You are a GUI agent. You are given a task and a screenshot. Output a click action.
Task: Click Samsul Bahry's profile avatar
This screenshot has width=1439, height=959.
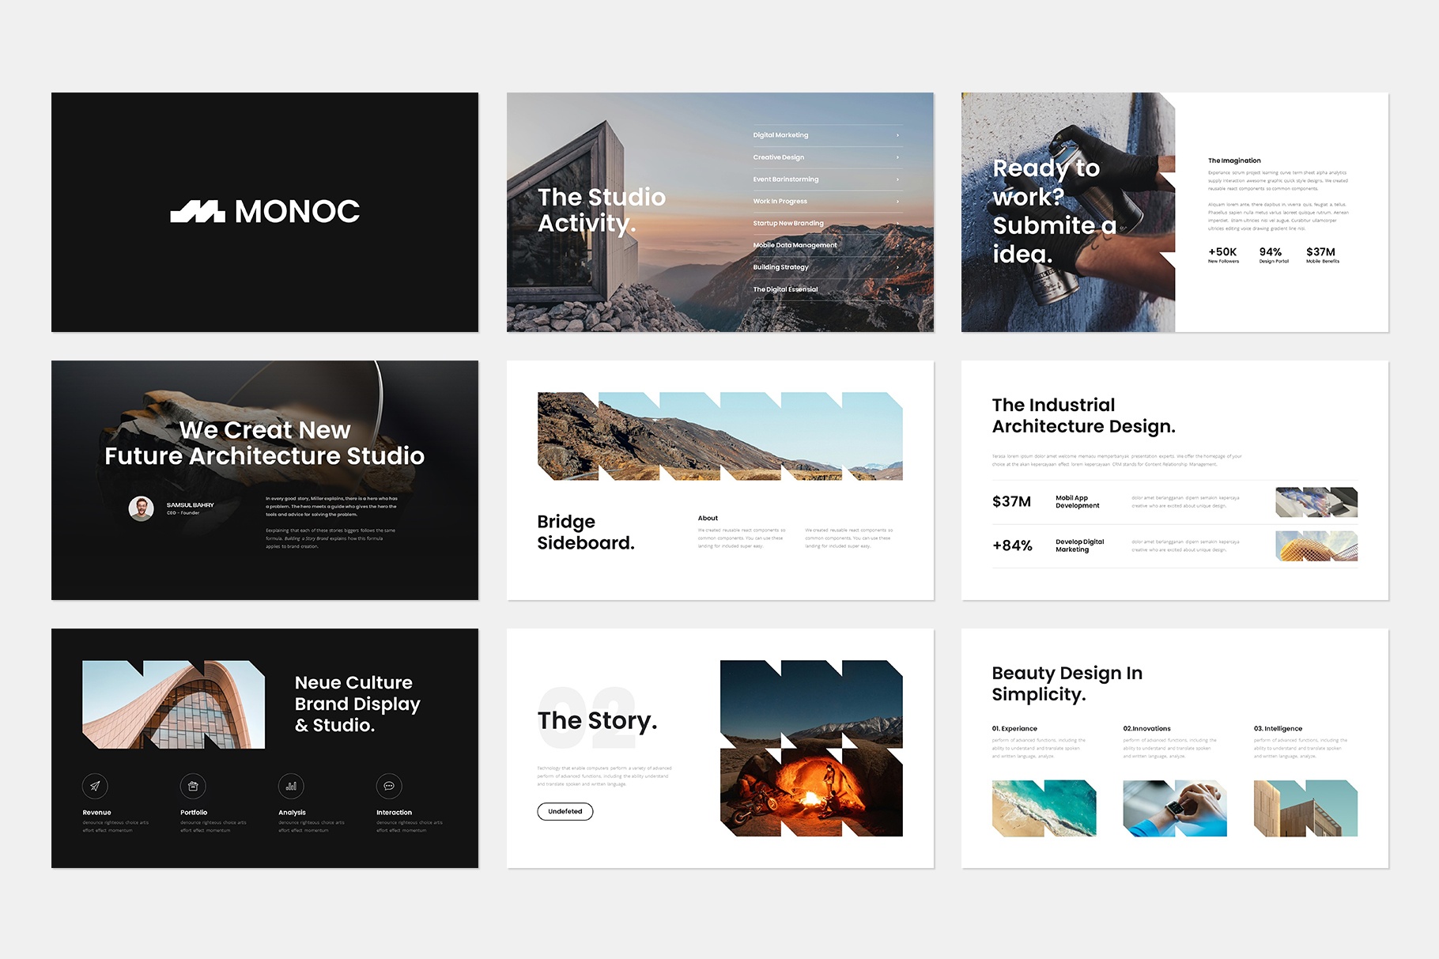pos(140,509)
